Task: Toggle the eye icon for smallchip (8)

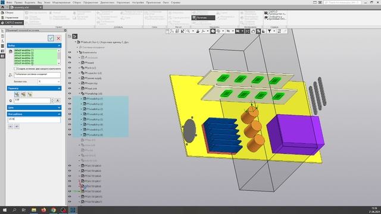Action: 70,135
